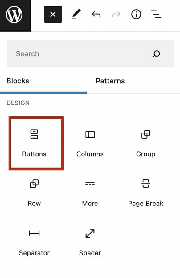Insert the More block
The image size is (180, 278).
point(90,193)
